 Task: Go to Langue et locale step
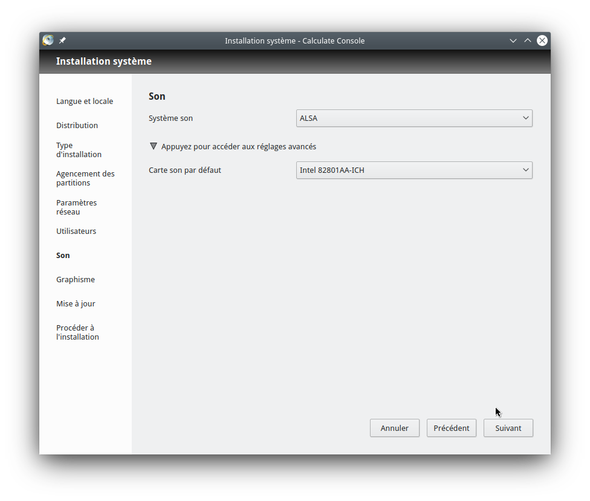85,102
